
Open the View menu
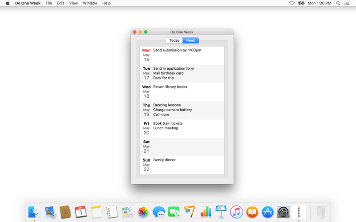click(x=73, y=3)
